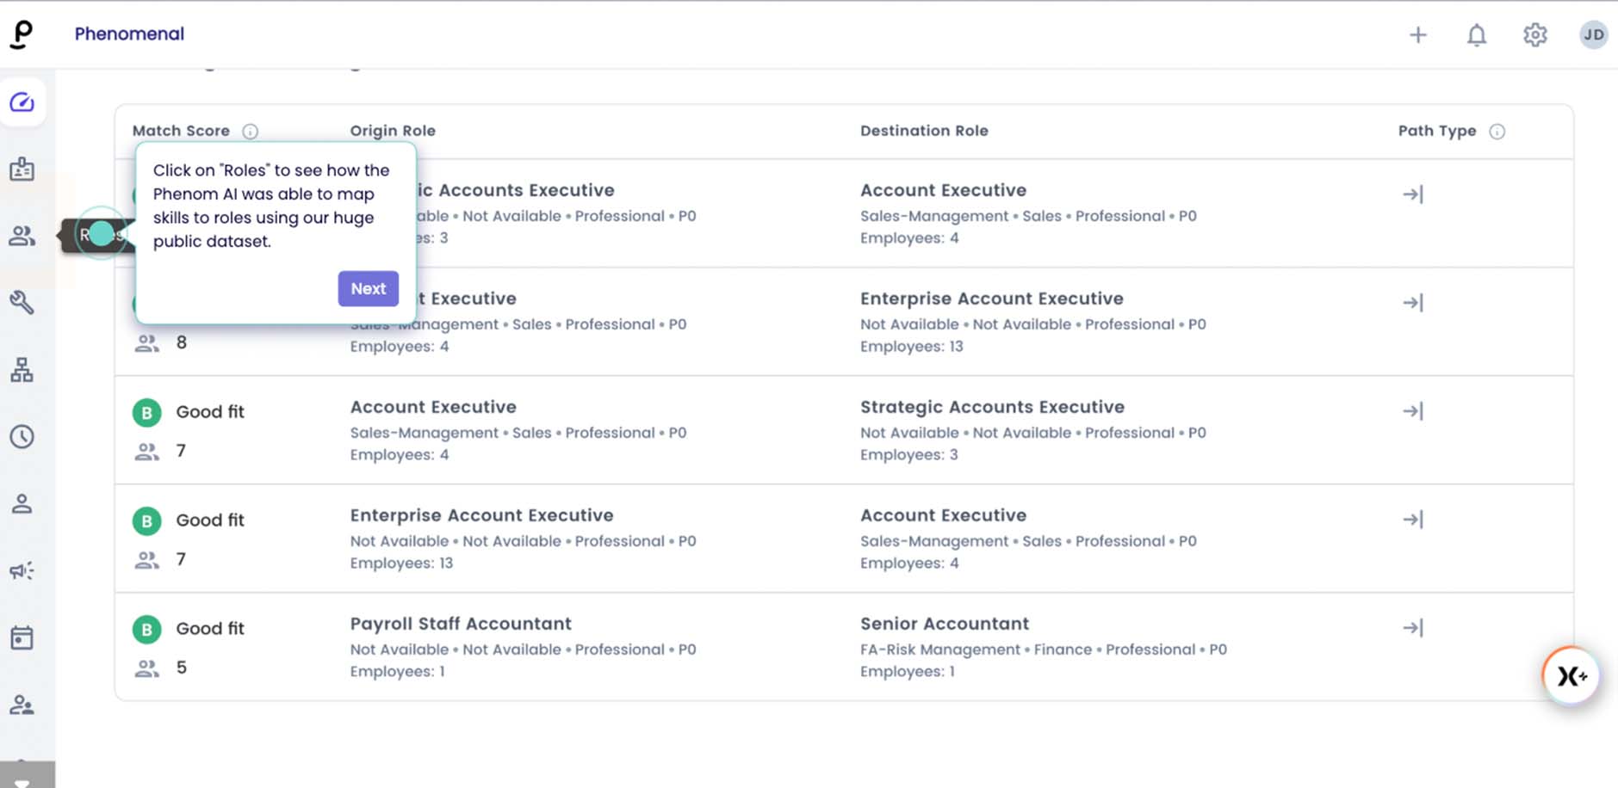This screenshot has height=788, width=1618.
Task: Select the clock history sidebar icon
Action: click(x=22, y=436)
